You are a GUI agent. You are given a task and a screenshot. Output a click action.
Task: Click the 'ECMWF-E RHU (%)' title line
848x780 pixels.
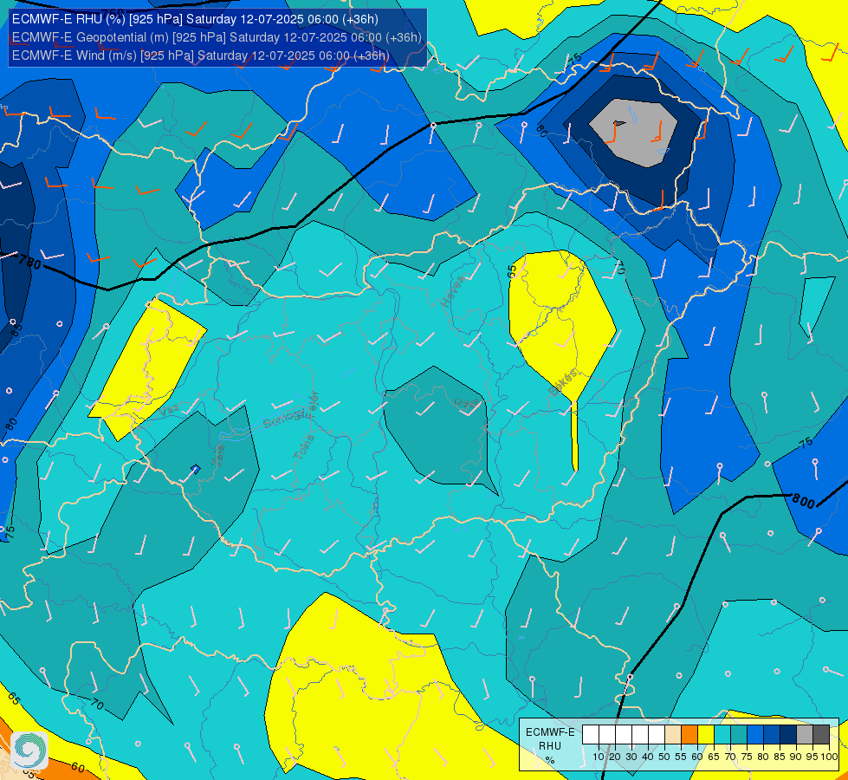pos(195,19)
